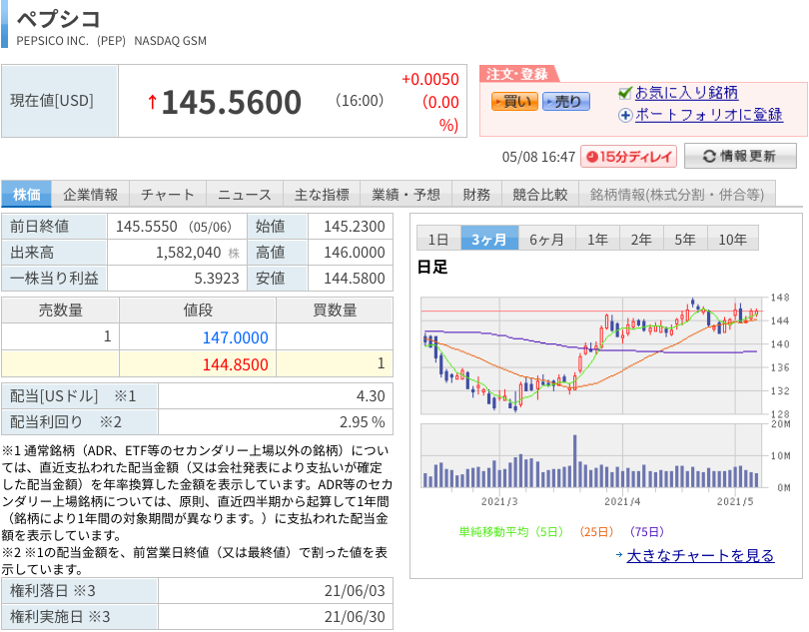Image resolution: width=809 pixels, height=632 pixels.
Task: Click the ask price 147.0000
Action: 236,337
